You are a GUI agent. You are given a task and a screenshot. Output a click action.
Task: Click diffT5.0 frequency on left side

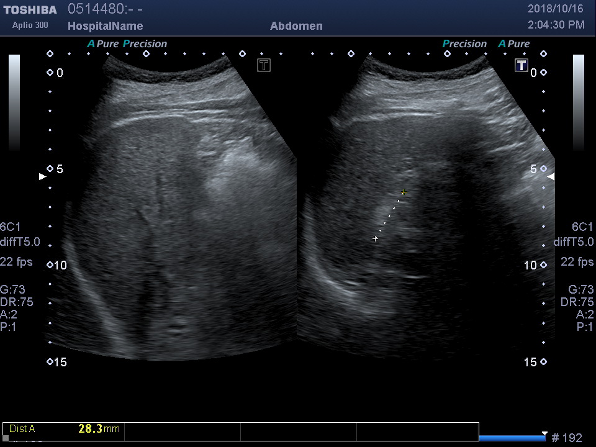pyautogui.click(x=20, y=242)
